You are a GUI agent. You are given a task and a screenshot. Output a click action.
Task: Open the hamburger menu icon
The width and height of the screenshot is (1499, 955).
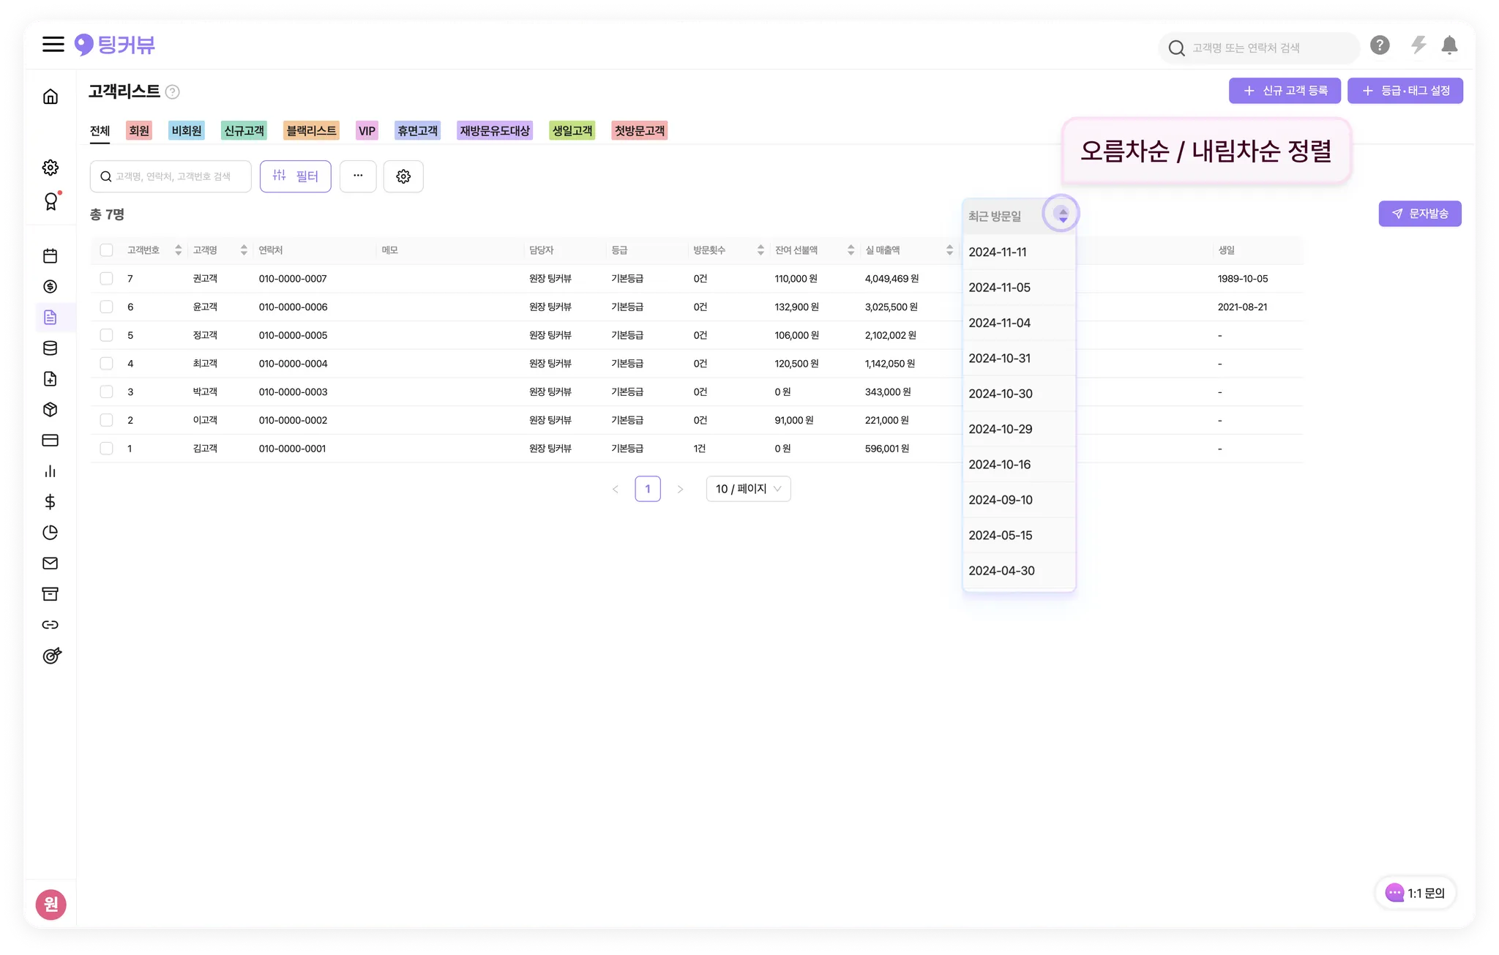[53, 45]
